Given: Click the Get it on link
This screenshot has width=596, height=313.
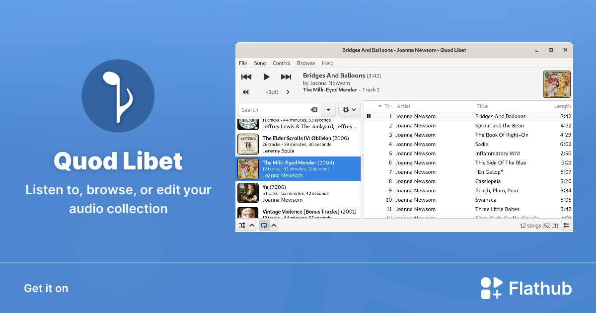Looking at the screenshot, I should 46,288.
